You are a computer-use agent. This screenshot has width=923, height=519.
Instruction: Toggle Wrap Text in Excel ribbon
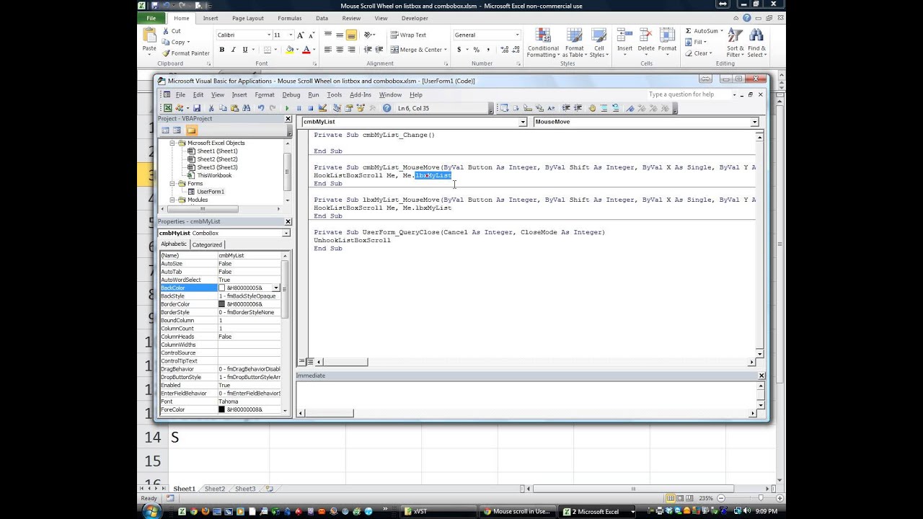[x=408, y=35]
